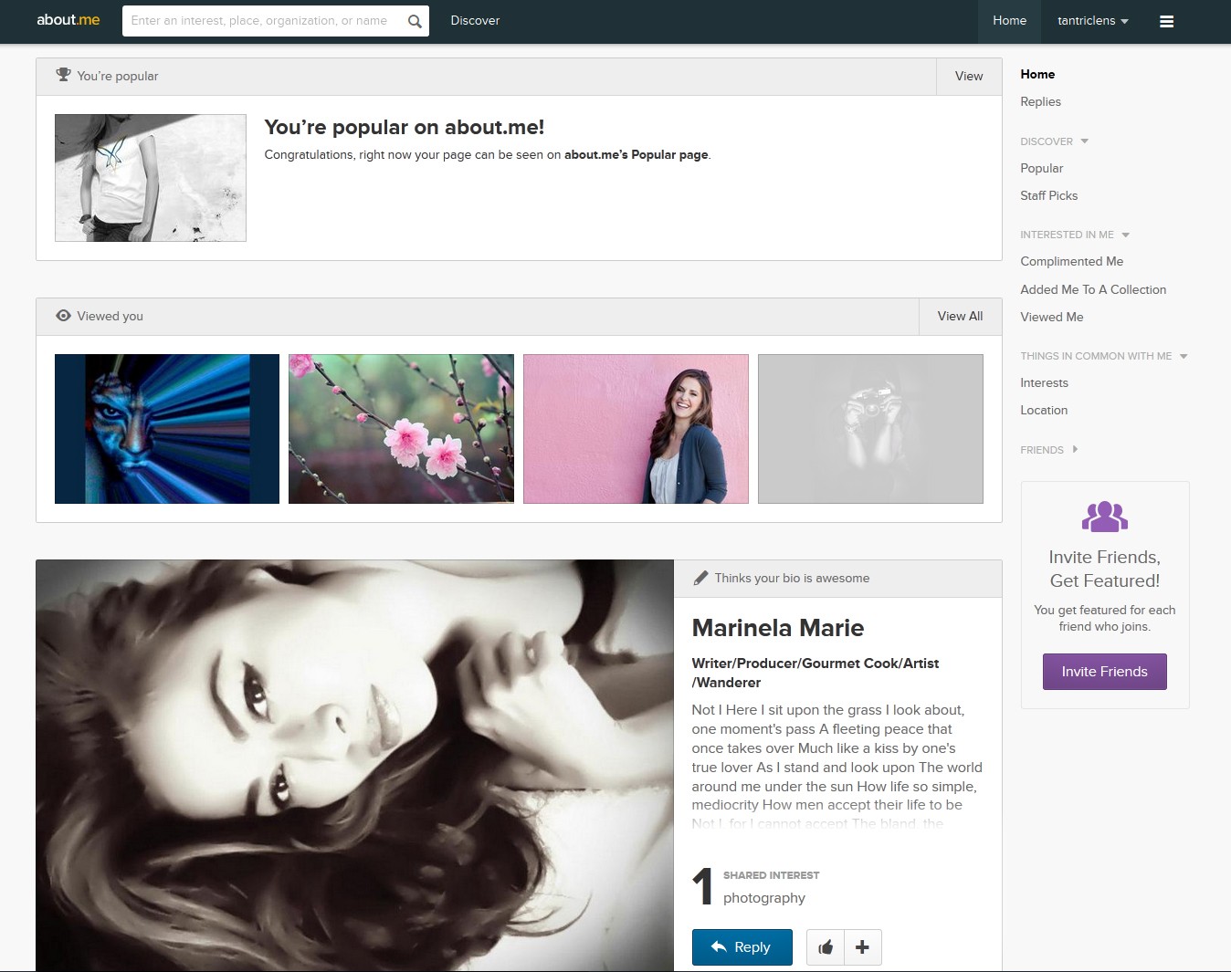Screen dimensions: 1231x972
Task: Click the plus add-to-collection icon
Action: click(862, 947)
